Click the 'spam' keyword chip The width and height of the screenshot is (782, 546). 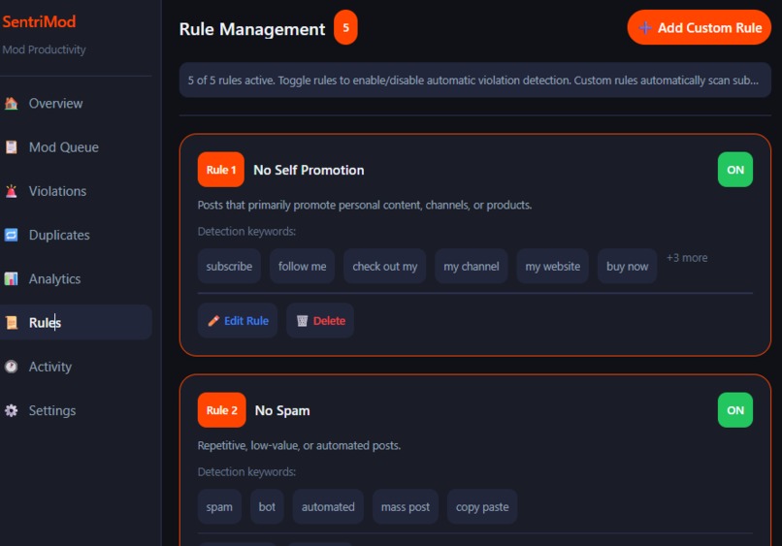pyautogui.click(x=219, y=506)
